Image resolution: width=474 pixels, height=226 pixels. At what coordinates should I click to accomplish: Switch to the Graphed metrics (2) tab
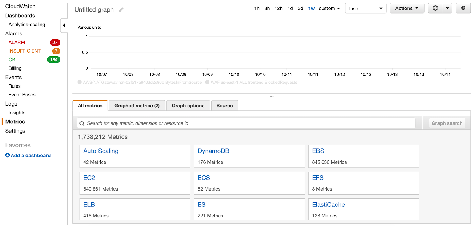pos(137,106)
